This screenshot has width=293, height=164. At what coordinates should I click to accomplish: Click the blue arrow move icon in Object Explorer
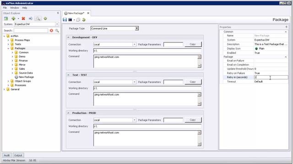click(31, 19)
